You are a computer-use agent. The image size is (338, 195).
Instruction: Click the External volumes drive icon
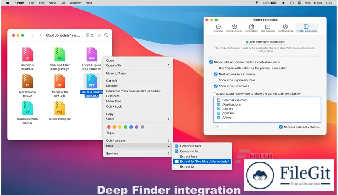click(x=219, y=100)
